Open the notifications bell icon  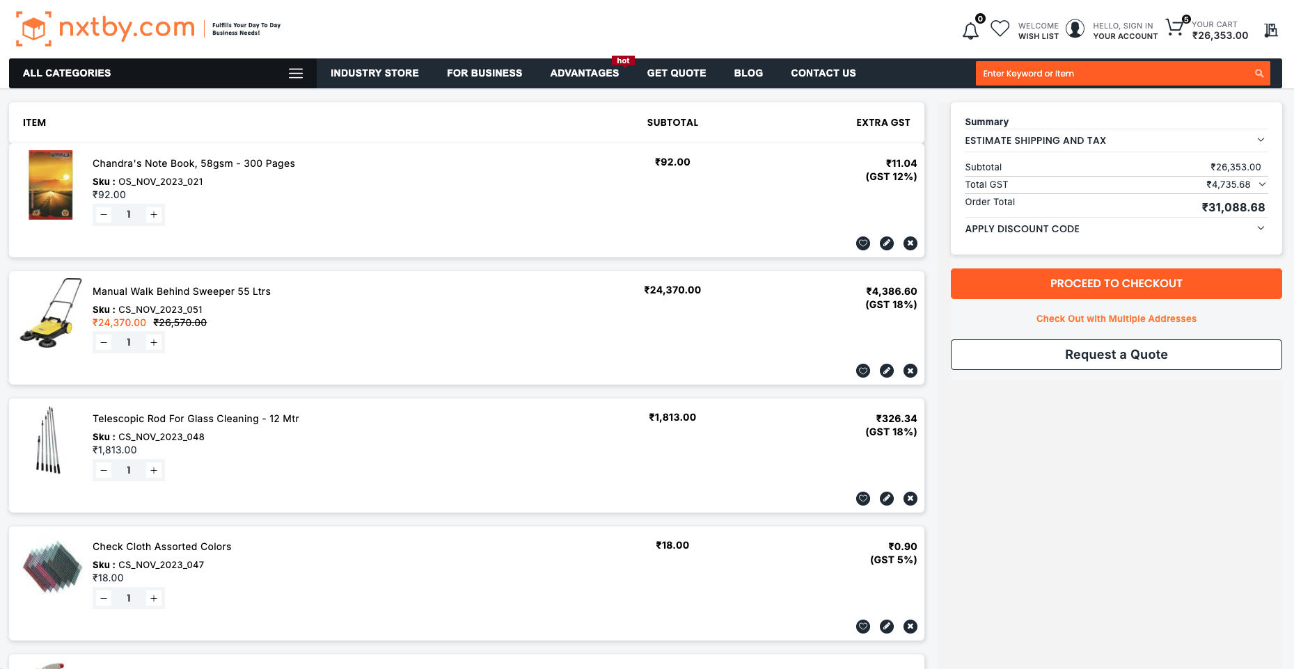(x=970, y=31)
